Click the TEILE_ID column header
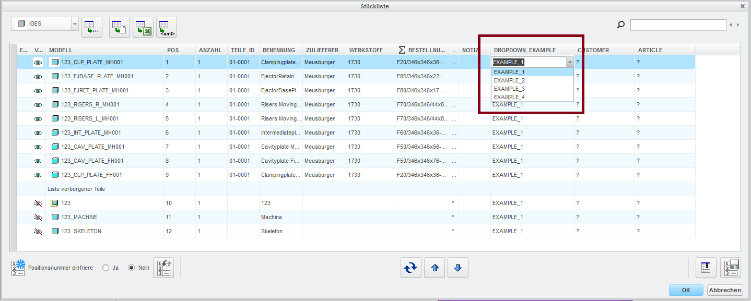The width and height of the screenshot is (751, 301). click(243, 50)
